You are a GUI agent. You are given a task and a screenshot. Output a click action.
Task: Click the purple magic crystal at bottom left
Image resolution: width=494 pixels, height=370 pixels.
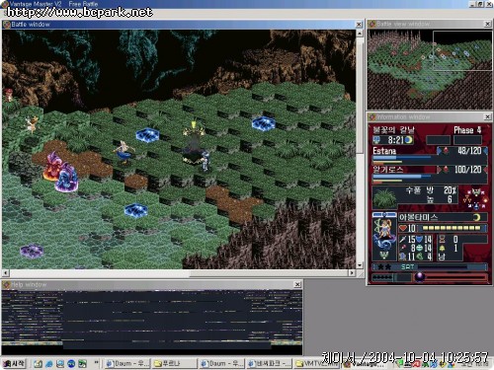(x=32, y=251)
